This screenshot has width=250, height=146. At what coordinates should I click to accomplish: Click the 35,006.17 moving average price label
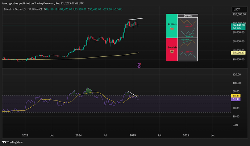point(238,53)
